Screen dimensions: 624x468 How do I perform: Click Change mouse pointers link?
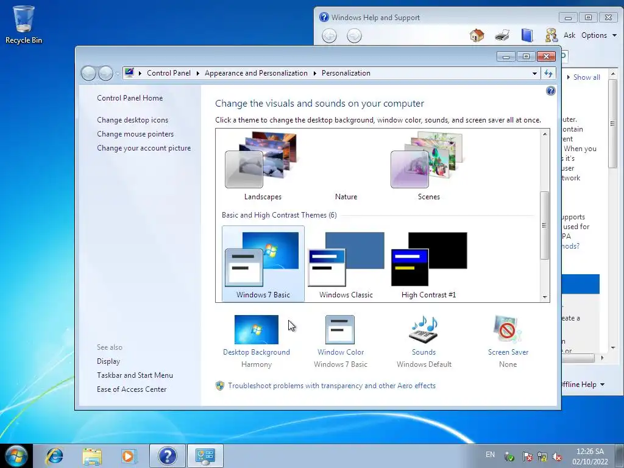coord(135,134)
